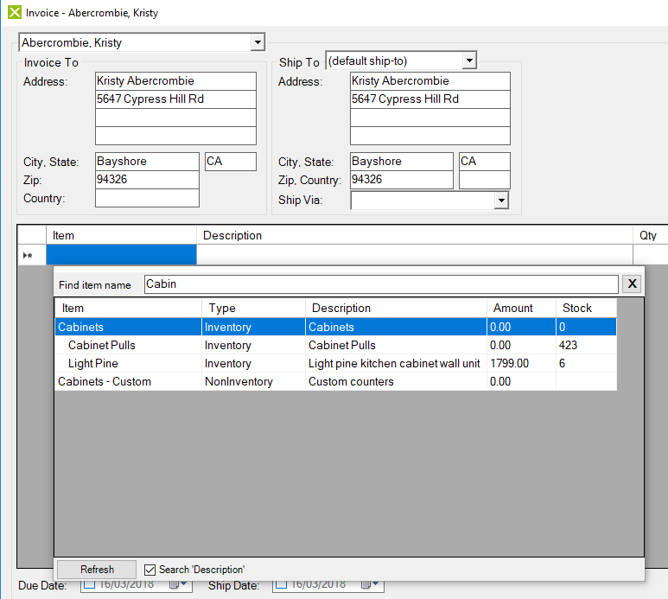Click the Stock column header

tap(586, 308)
